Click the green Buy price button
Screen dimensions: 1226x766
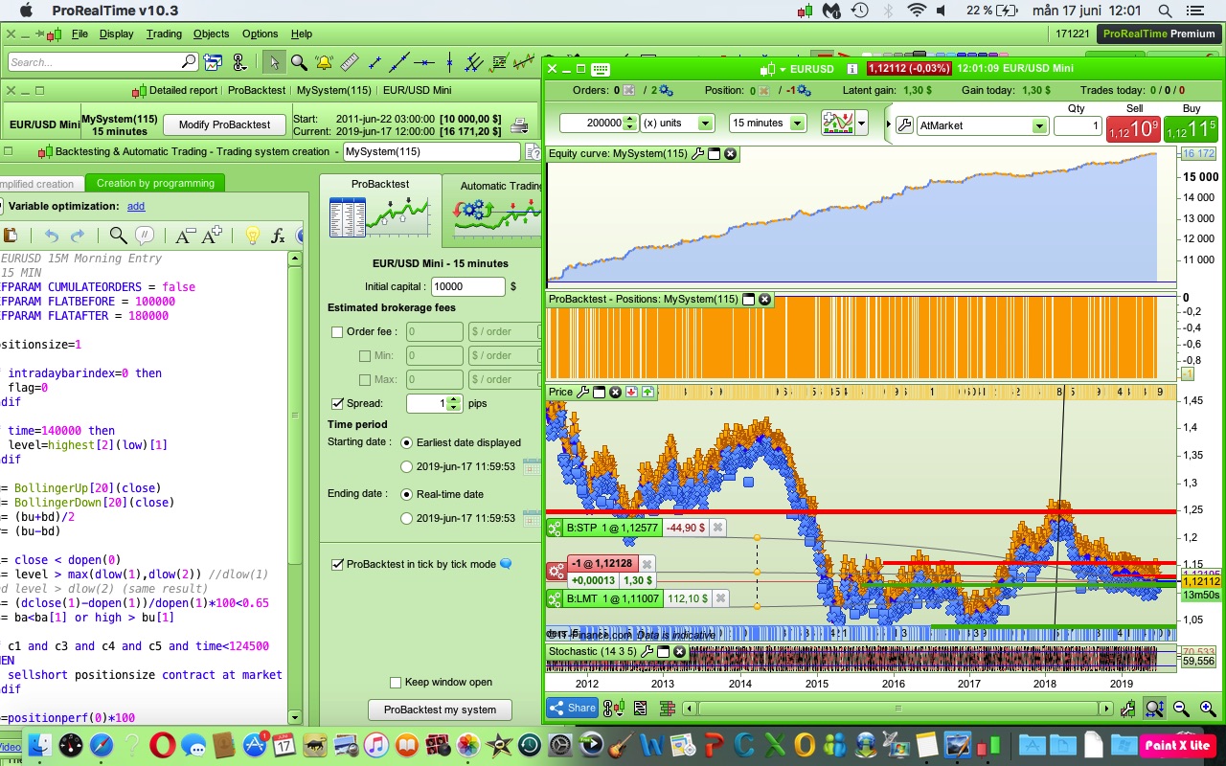pos(1192,127)
